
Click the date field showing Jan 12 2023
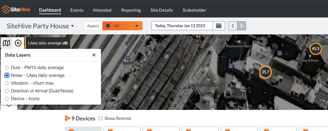coord(182,26)
